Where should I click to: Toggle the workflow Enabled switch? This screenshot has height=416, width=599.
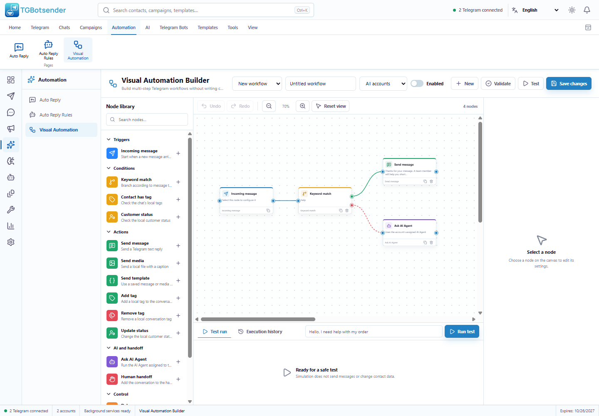click(417, 84)
